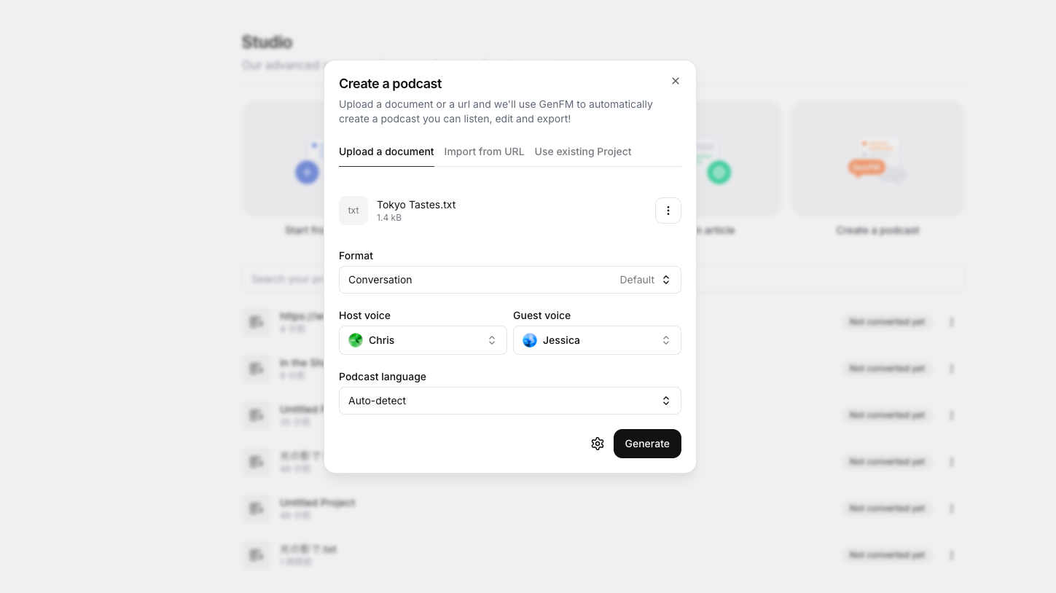This screenshot has height=593, width=1056.
Task: Click Jessica guest voice avatar
Action: [x=530, y=340]
